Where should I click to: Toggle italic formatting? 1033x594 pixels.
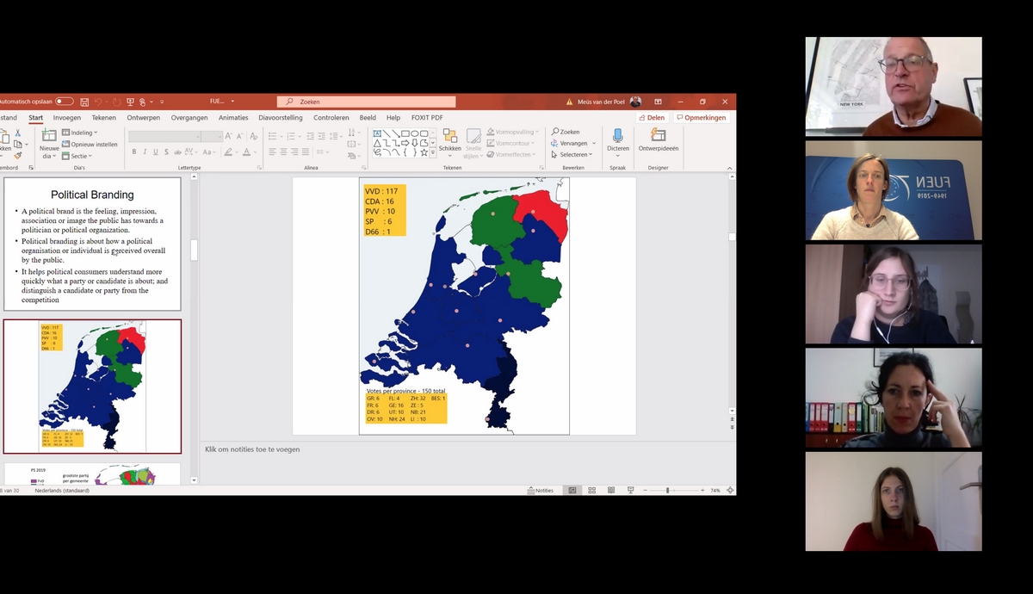[x=145, y=152]
